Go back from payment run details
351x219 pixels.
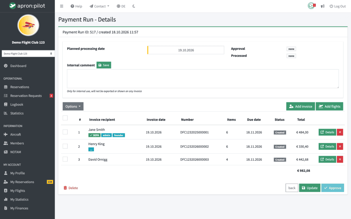292,188
